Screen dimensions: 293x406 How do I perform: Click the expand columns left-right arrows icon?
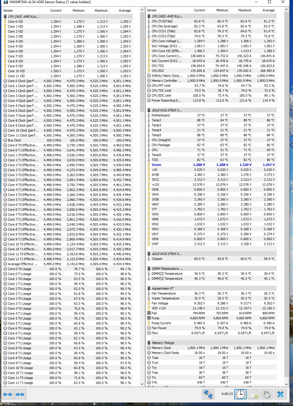pos(8,395)
